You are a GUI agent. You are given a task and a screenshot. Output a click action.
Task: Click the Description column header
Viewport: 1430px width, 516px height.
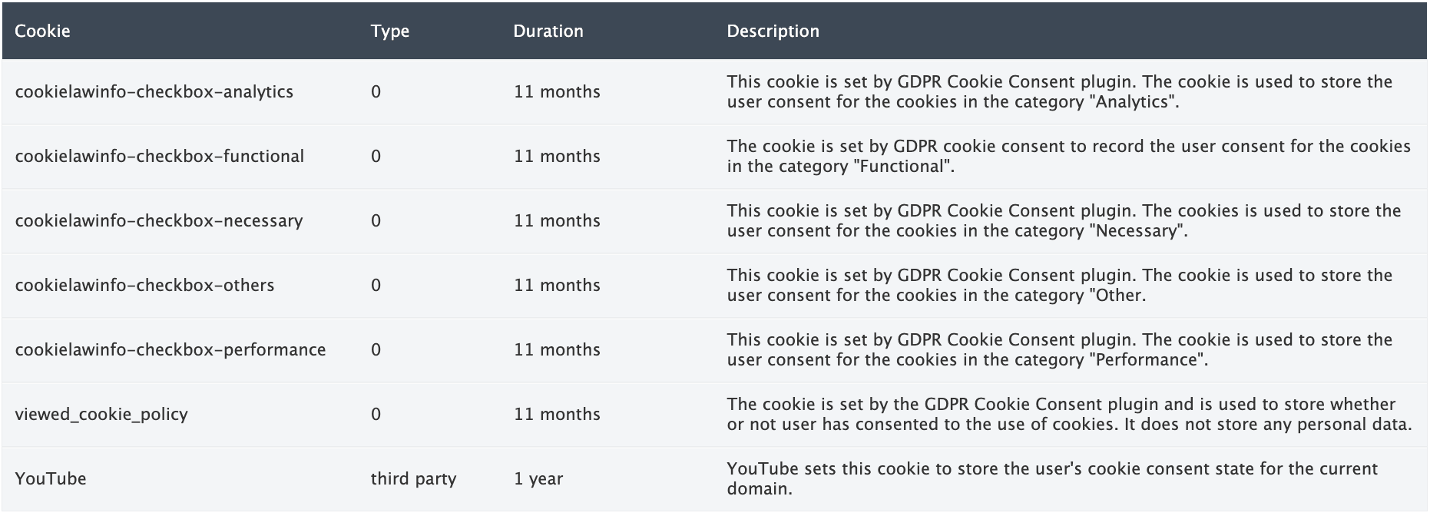pos(773,31)
